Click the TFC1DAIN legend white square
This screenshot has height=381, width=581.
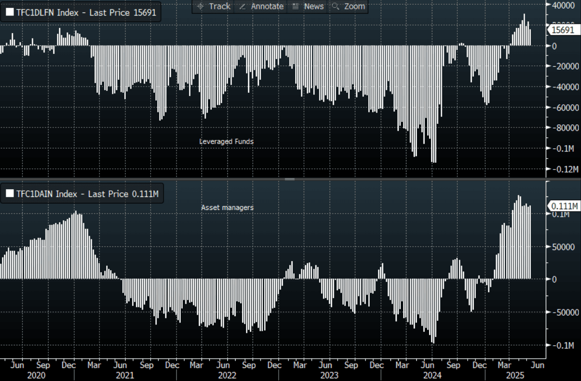(x=10, y=194)
